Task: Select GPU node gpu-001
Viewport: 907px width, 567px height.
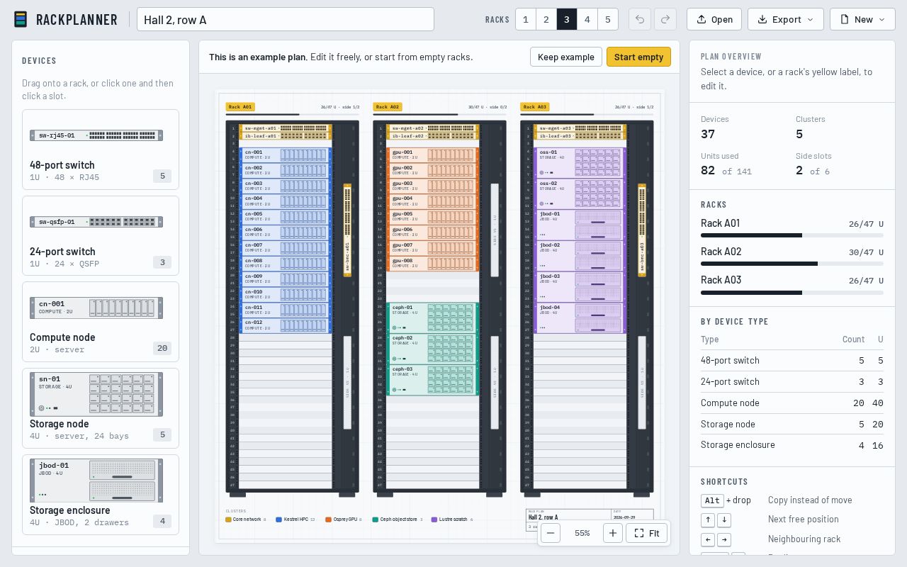Action: 433,155
